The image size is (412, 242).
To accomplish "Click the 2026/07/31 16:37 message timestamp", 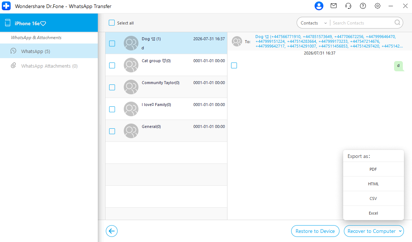I will pos(319,53).
